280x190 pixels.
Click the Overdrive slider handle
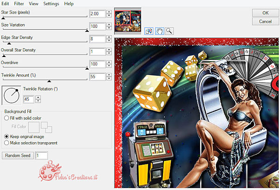[x=87, y=68]
